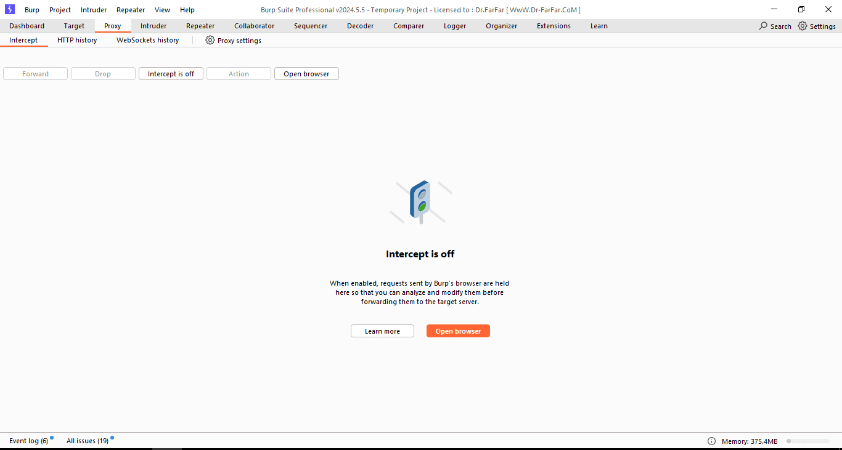Viewport: 842px width, 450px height.
Task: Toggle the Intercept is off button
Action: click(x=171, y=74)
